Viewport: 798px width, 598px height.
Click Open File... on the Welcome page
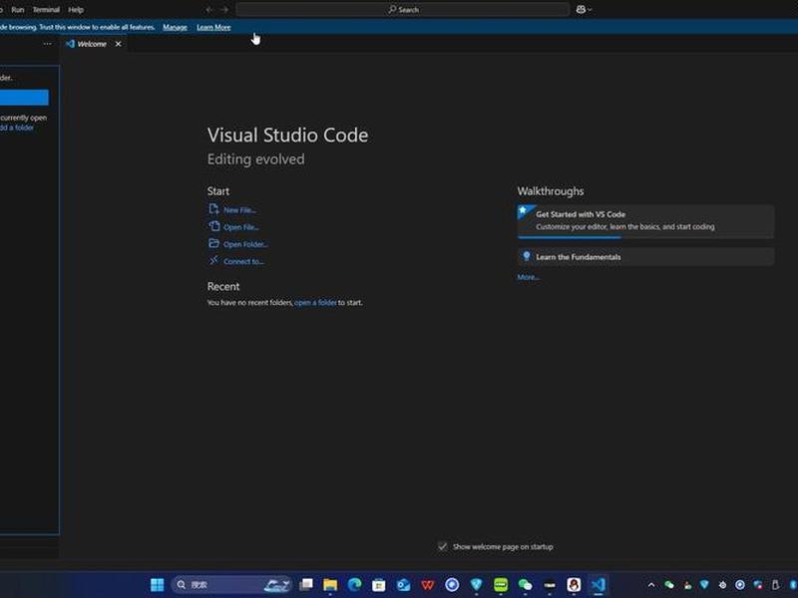[x=241, y=227]
